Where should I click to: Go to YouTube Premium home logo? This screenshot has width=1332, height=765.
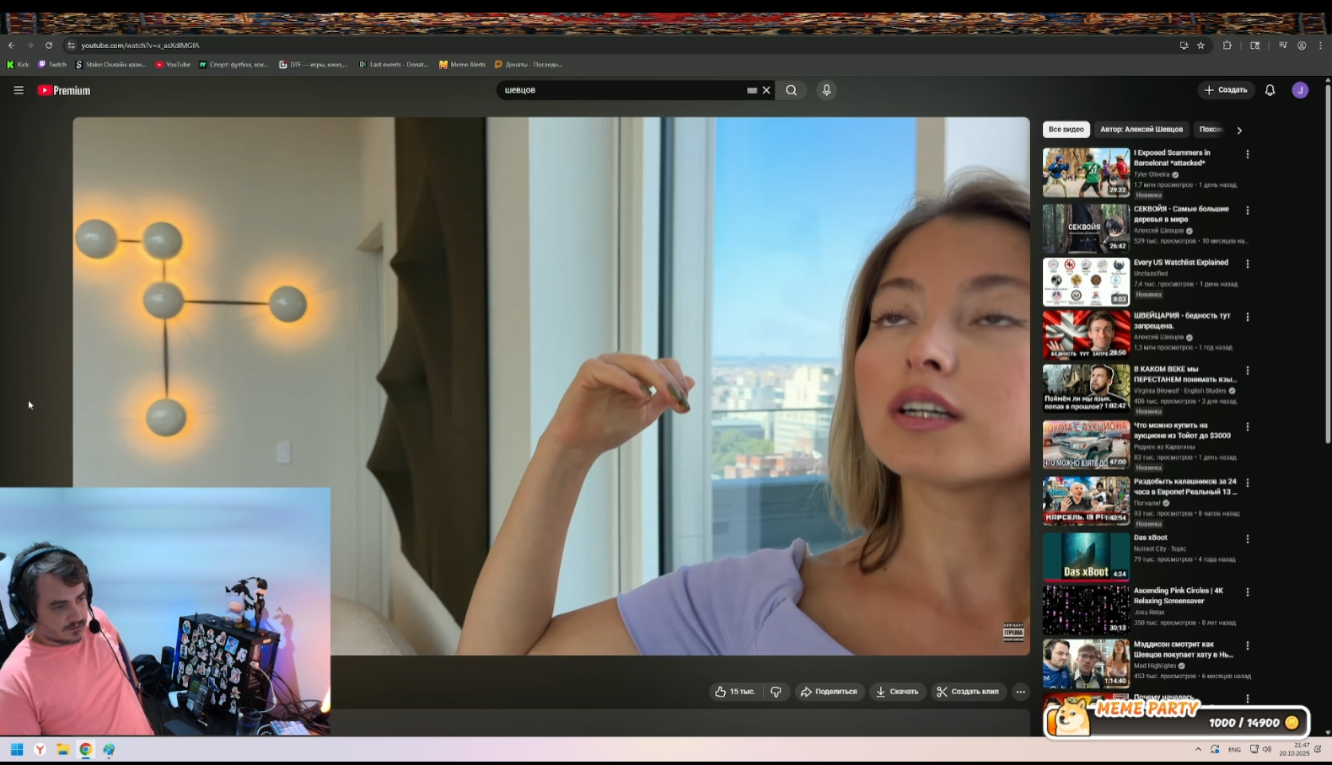(x=64, y=90)
